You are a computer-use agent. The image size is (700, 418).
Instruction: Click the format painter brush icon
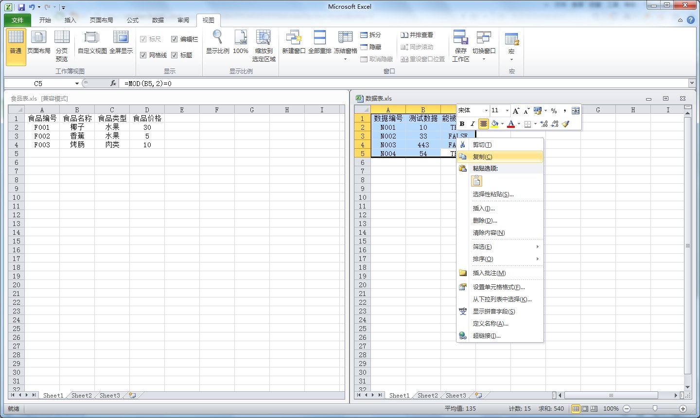click(565, 124)
